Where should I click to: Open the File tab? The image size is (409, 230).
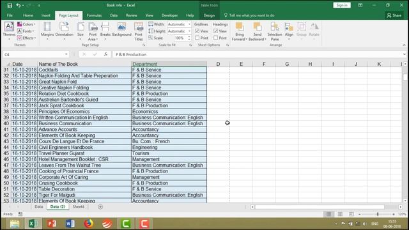[10, 15]
